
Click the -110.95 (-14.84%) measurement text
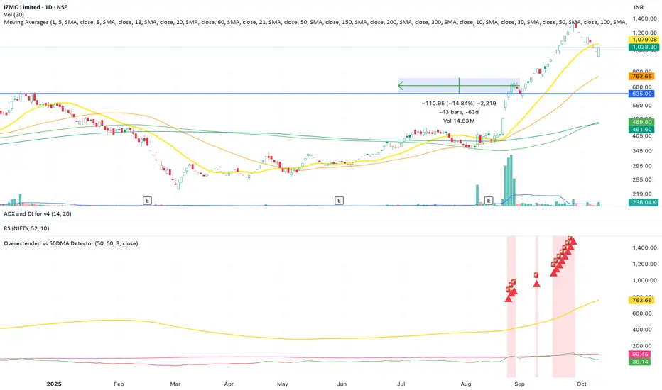[459, 104]
